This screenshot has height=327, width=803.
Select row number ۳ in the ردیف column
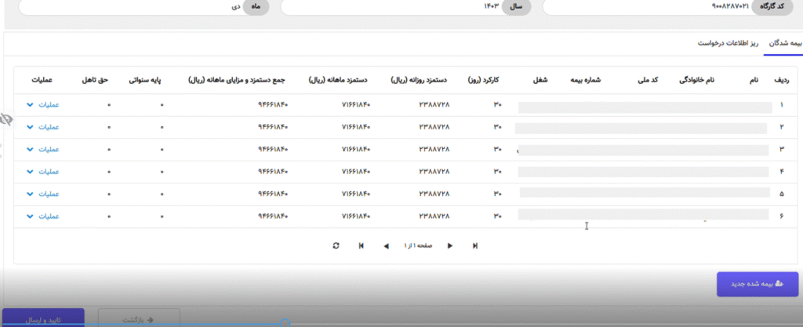coord(782,150)
